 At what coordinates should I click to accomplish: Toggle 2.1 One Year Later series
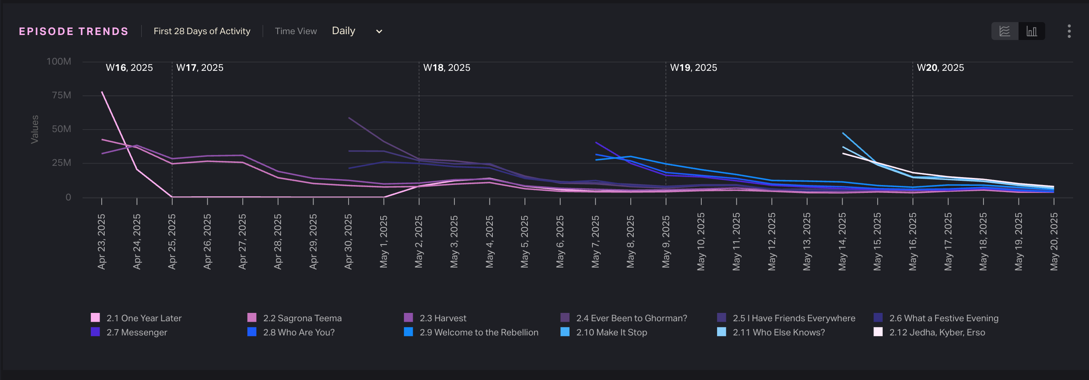[x=144, y=318]
